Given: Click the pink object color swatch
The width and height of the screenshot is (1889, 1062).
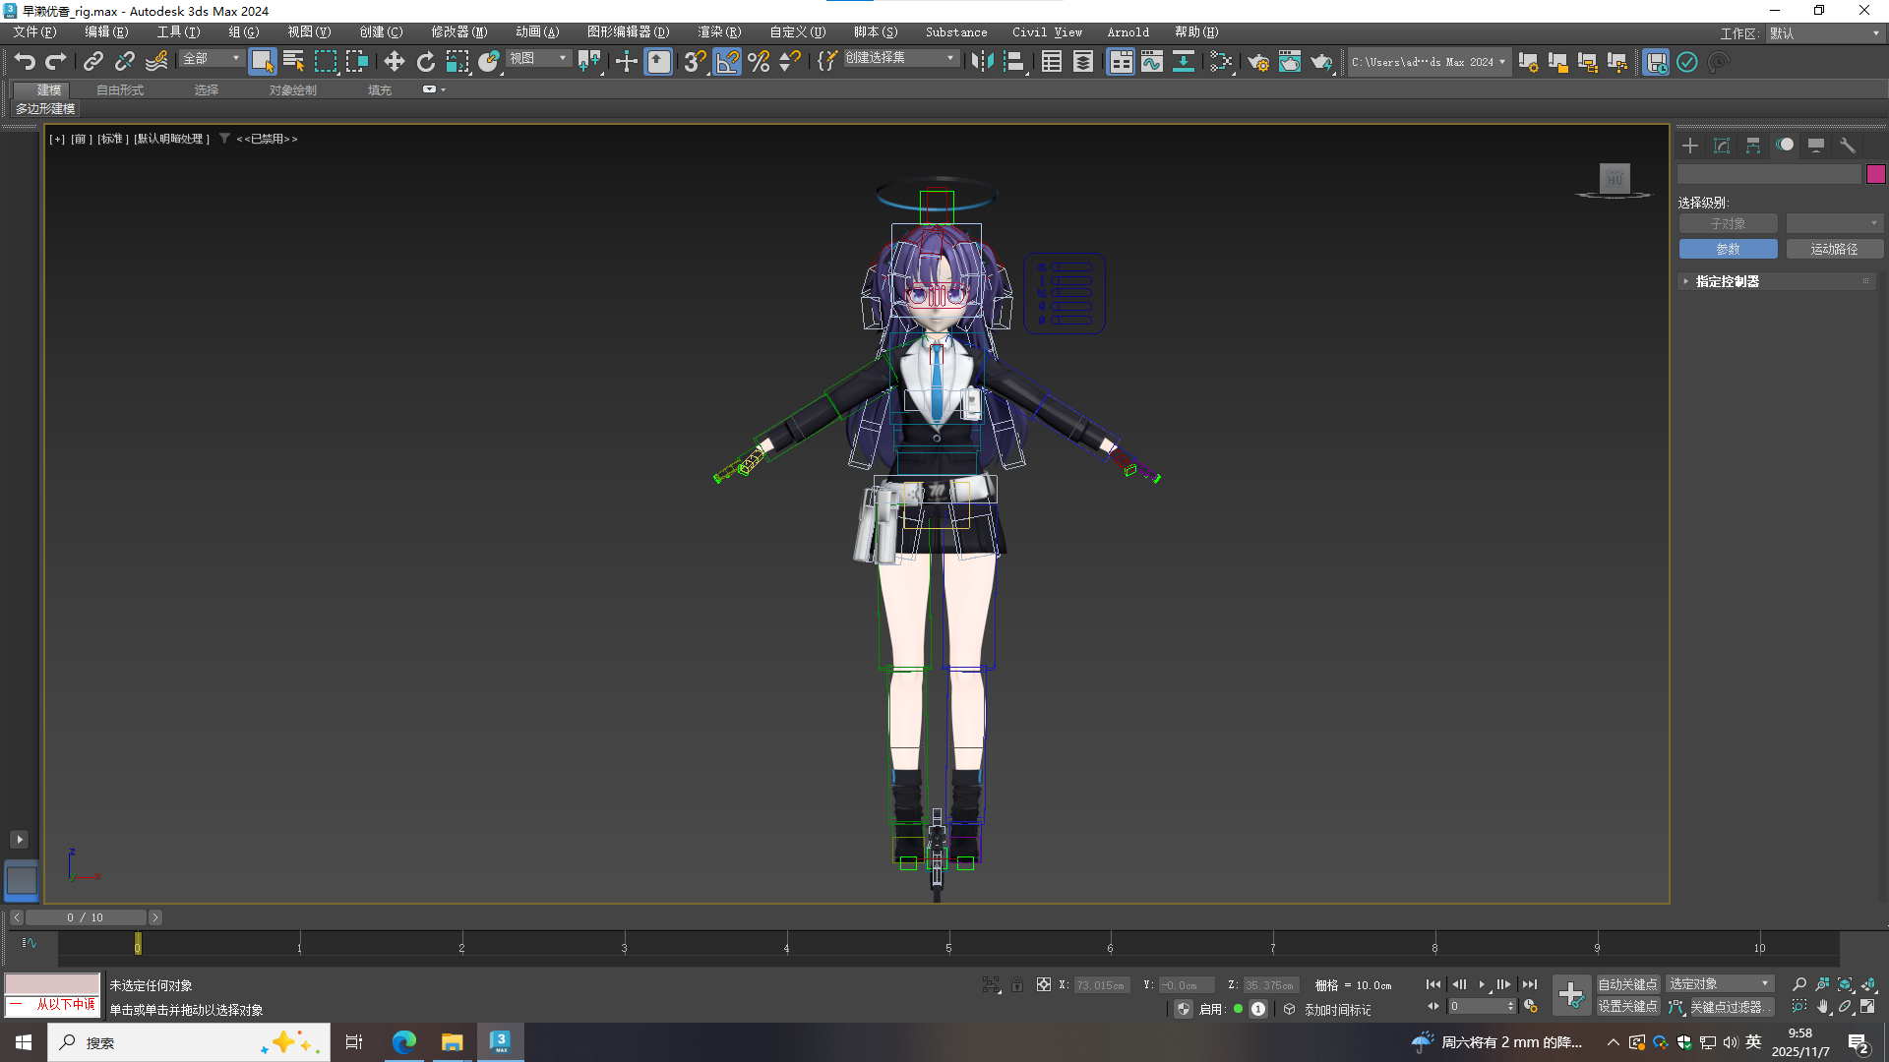Looking at the screenshot, I should click(1875, 174).
